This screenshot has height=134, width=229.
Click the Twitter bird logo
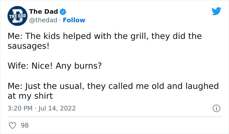coord(216,11)
